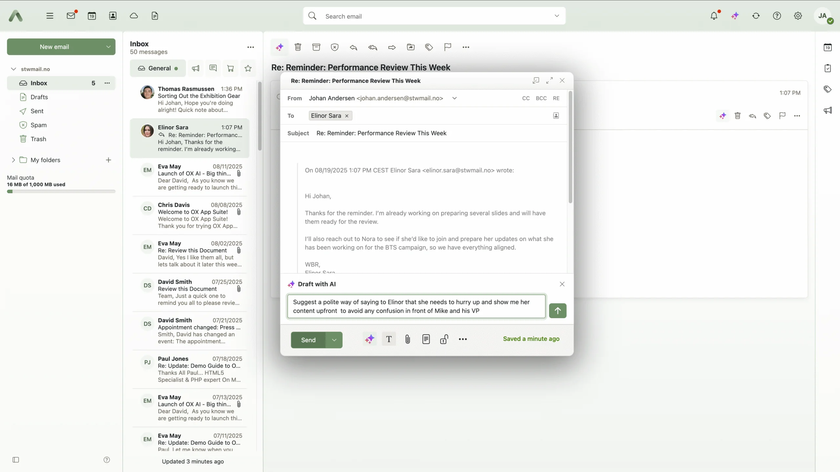
Task: Click the Send button
Action: click(x=308, y=340)
